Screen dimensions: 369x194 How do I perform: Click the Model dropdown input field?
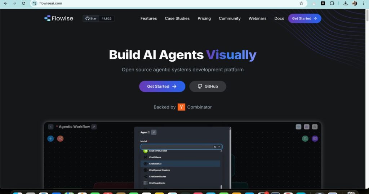(x=181, y=147)
